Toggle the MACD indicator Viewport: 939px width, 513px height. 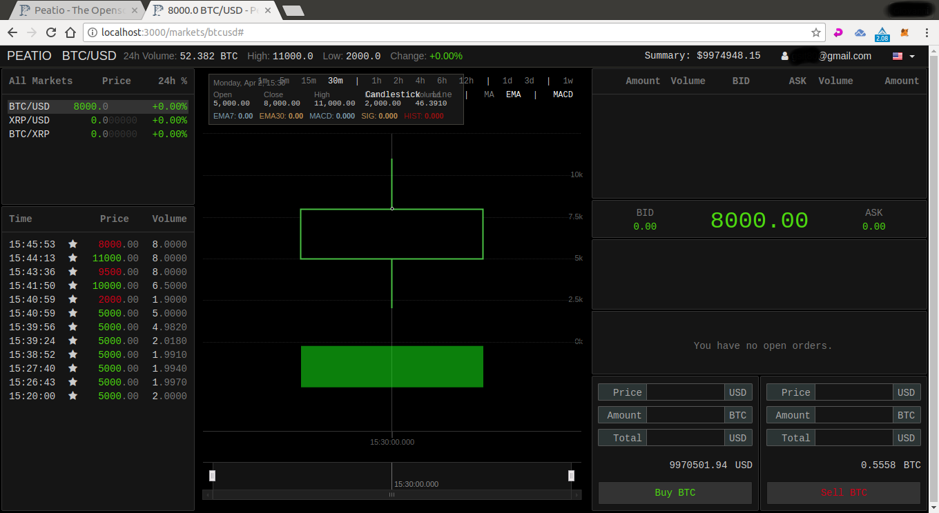(x=563, y=94)
